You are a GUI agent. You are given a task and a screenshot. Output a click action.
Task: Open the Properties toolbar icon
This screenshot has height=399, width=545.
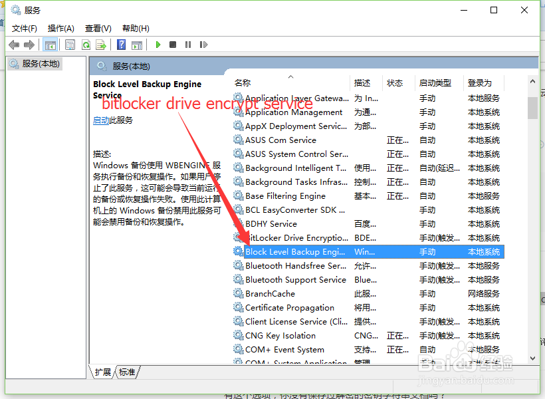[70, 45]
